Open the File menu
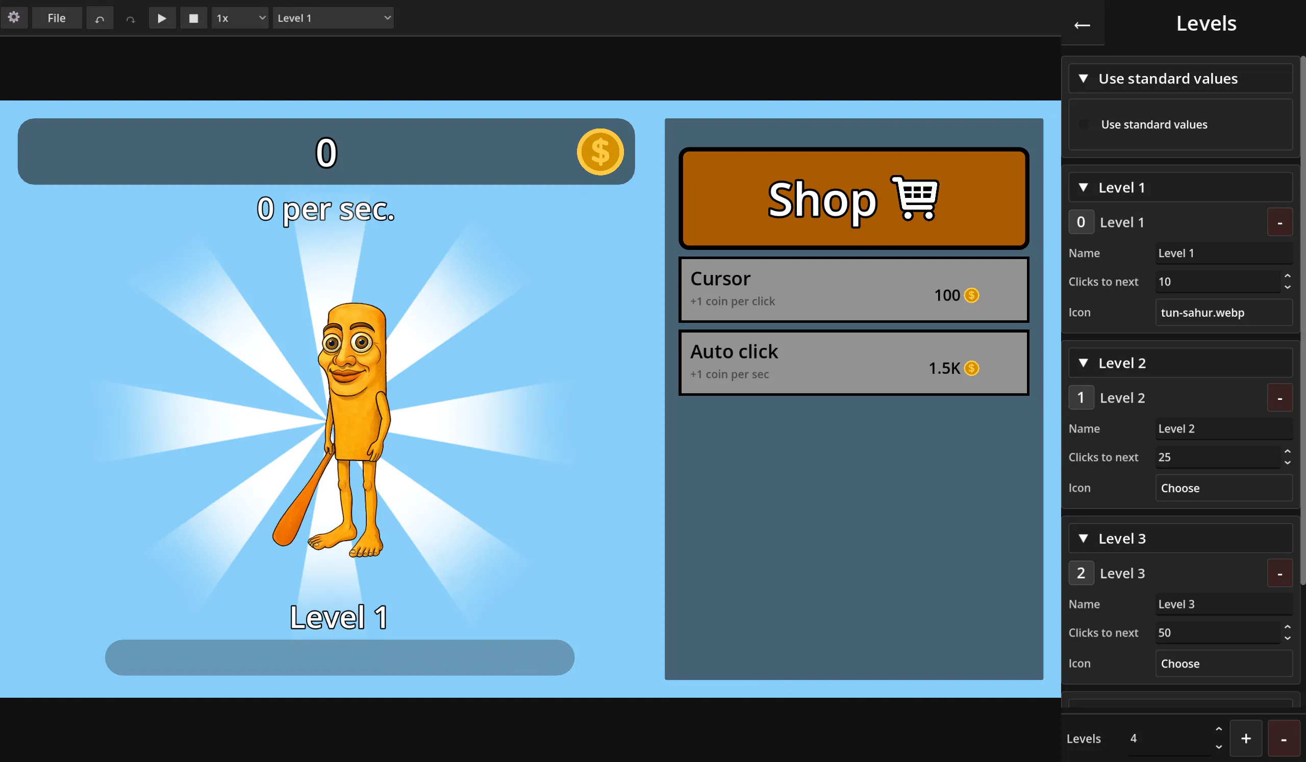The image size is (1306, 762). 57,18
